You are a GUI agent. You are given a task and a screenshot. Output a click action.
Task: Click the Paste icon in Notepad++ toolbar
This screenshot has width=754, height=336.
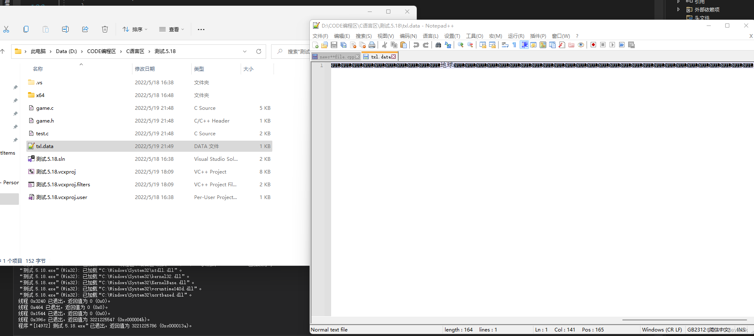pos(404,45)
